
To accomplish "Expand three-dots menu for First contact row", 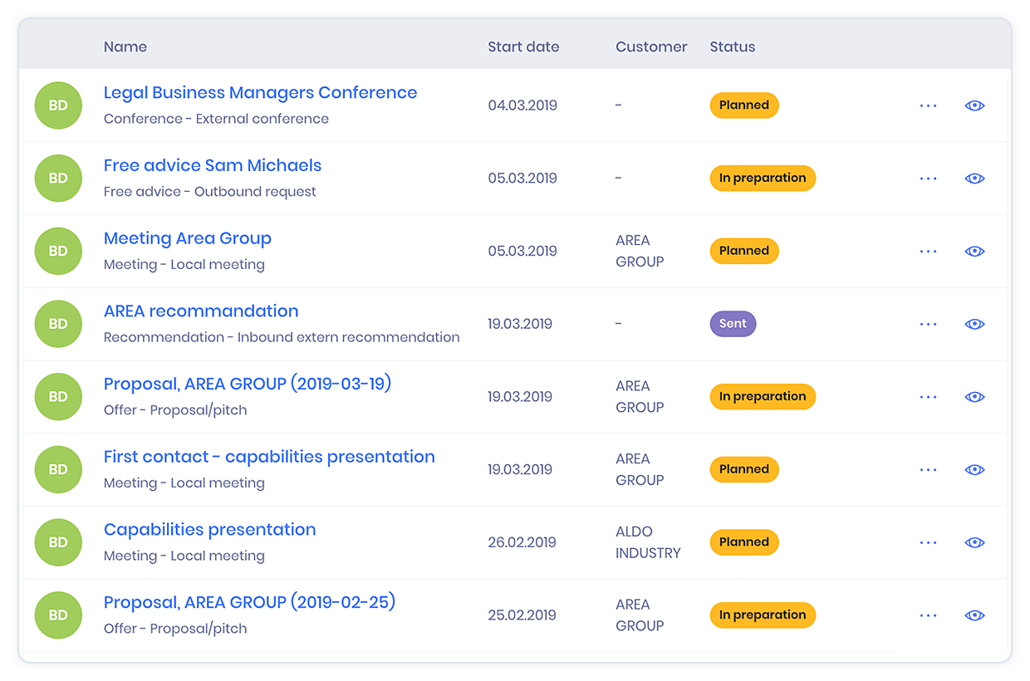I will coord(928,470).
